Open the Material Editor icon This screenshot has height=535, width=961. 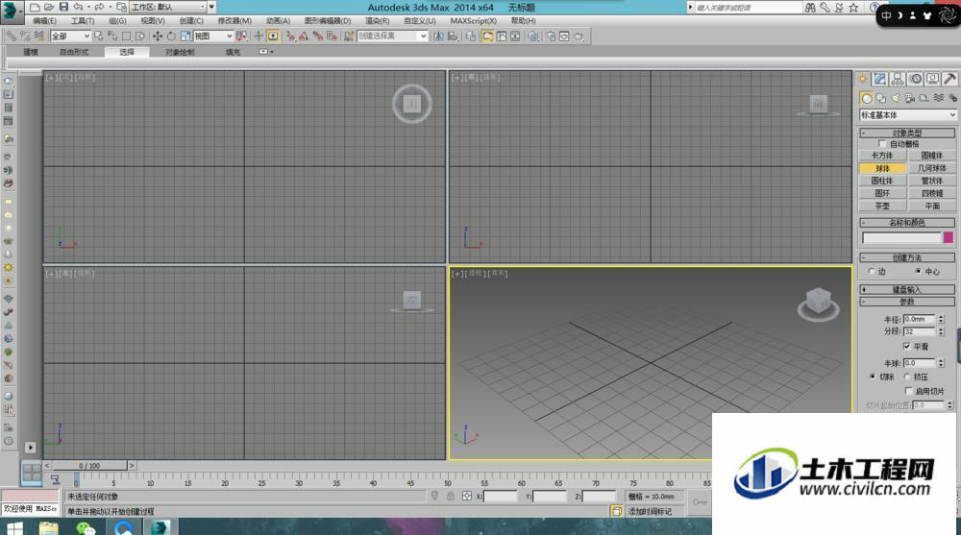coord(532,36)
